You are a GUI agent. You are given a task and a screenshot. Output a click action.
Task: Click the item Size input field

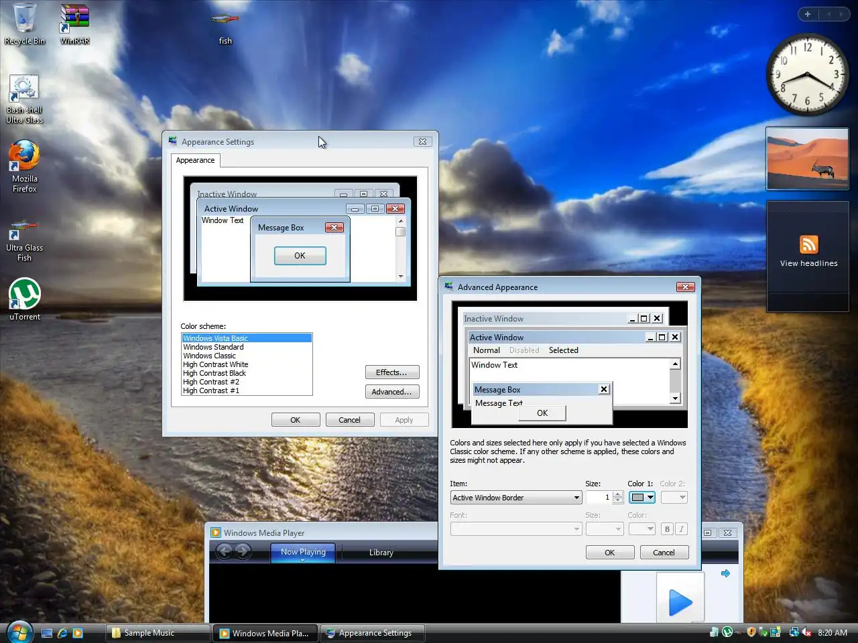coord(599,498)
